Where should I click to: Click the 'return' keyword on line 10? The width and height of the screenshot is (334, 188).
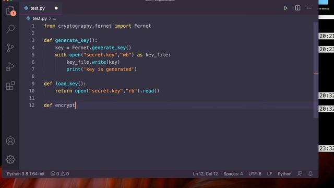pyautogui.click(x=64, y=91)
